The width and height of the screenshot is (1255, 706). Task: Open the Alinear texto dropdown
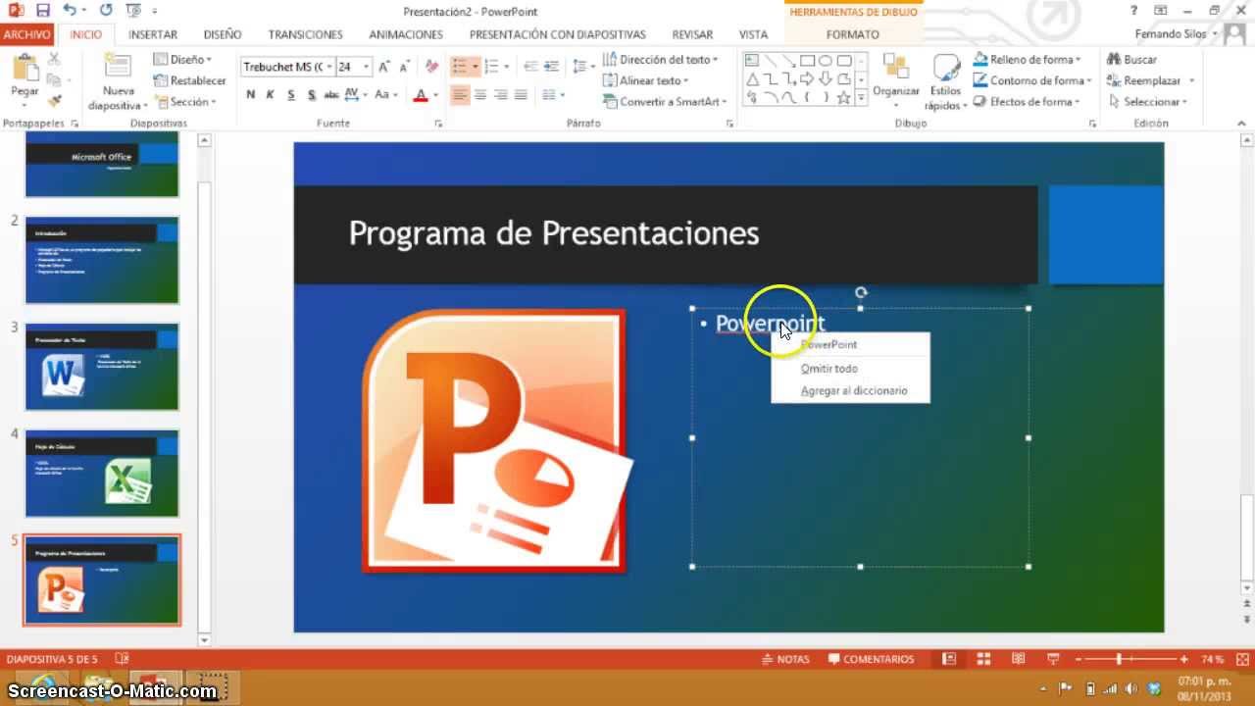coord(646,80)
